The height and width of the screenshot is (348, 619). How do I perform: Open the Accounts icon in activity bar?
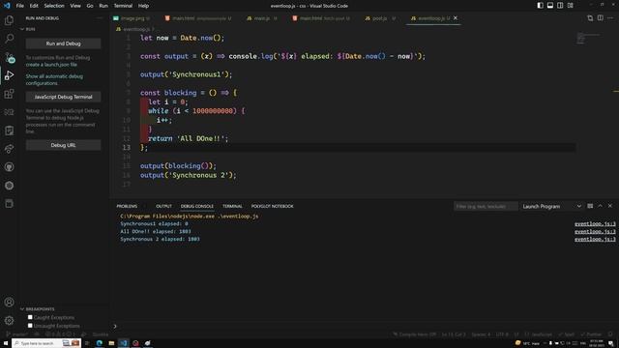tap(9, 303)
